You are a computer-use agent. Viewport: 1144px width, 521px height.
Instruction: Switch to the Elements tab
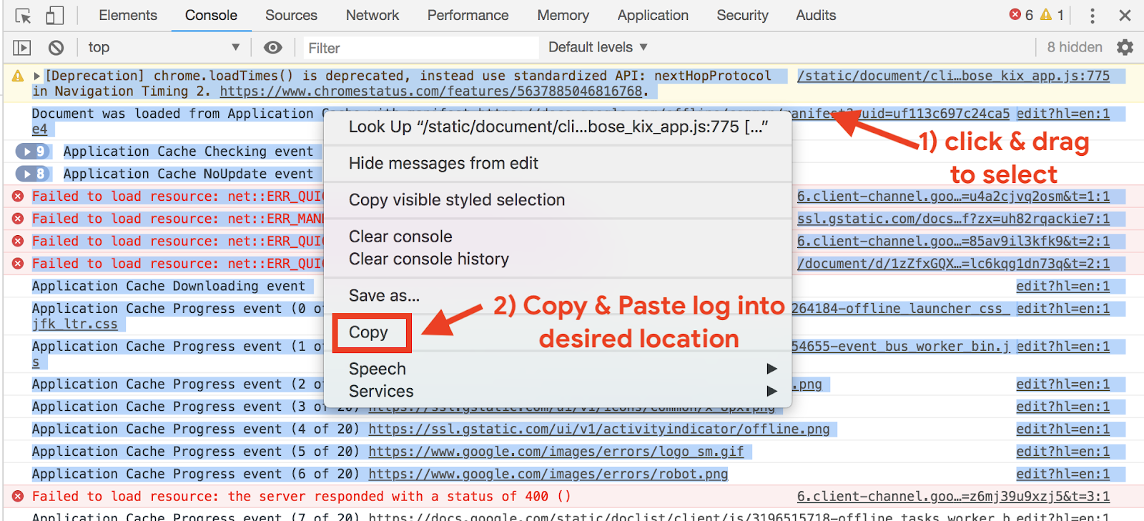pos(128,15)
